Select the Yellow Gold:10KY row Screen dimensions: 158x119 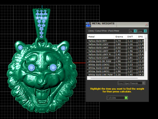(116, 44)
